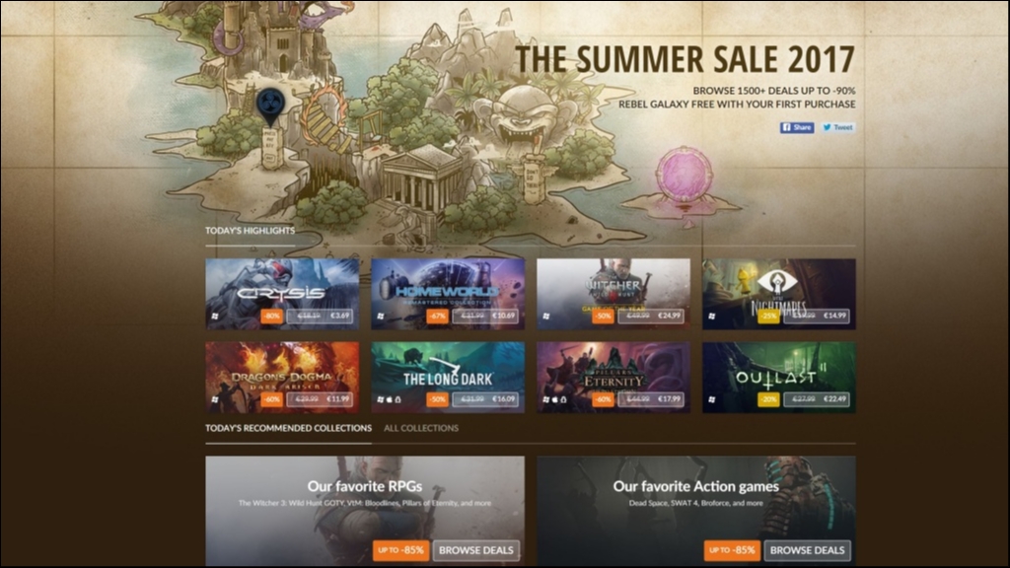Click the blue map pin marker on the island

tap(270, 106)
